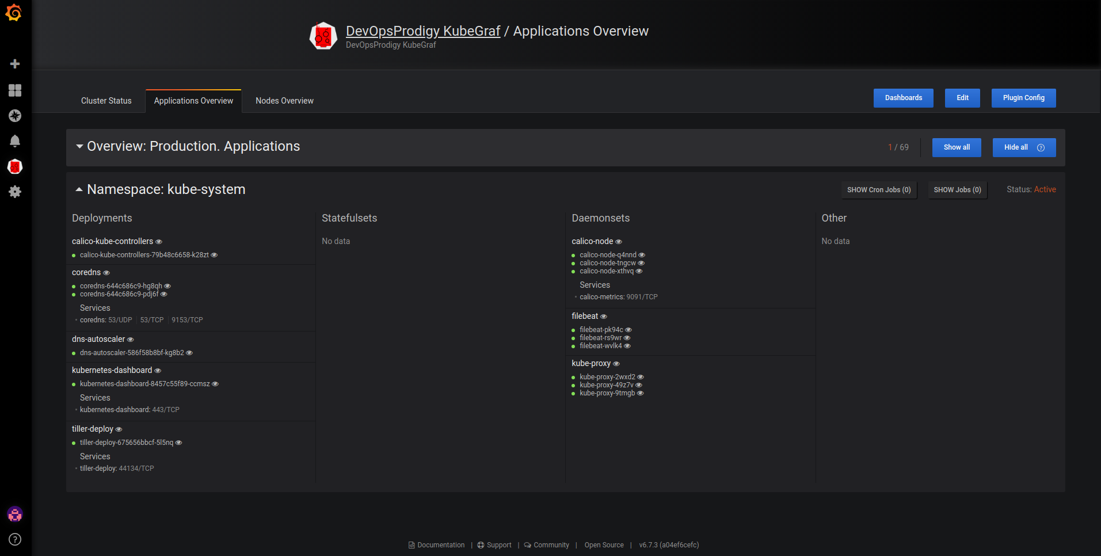Screen dimensions: 1101x556
Task: Toggle eye icon for kube-proxy-9tmgb pod
Action: point(640,393)
